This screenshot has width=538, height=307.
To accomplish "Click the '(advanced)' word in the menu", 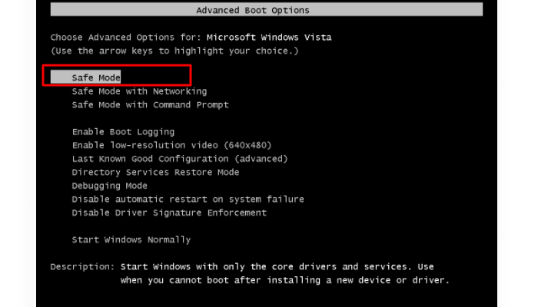I will 261,159.
